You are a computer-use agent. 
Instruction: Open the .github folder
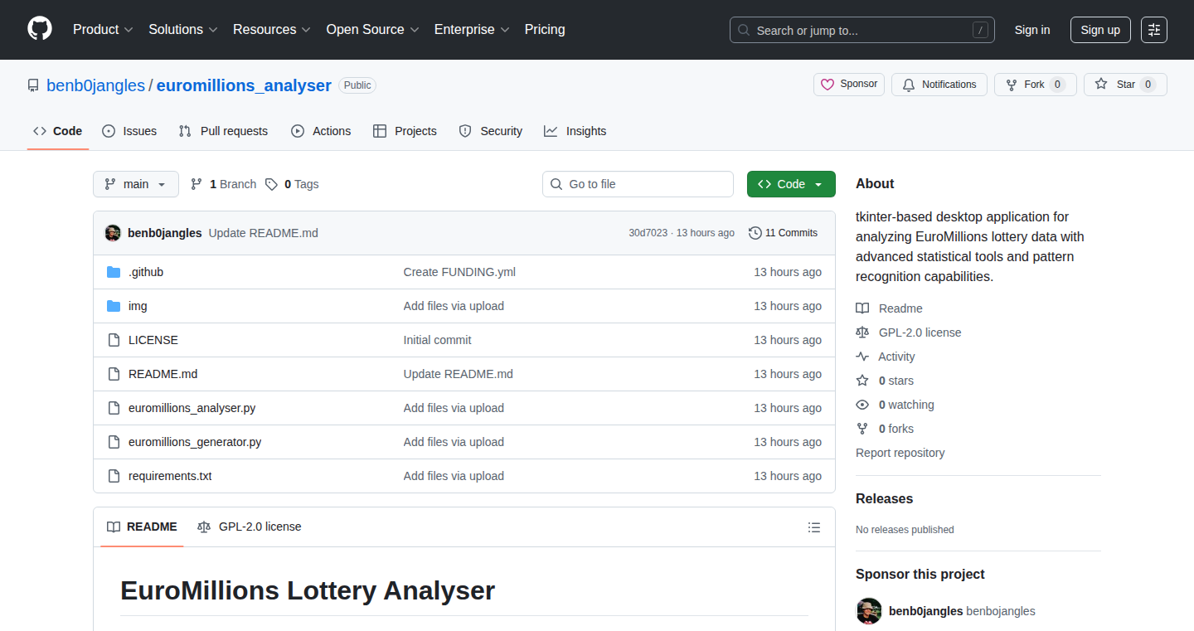146,272
